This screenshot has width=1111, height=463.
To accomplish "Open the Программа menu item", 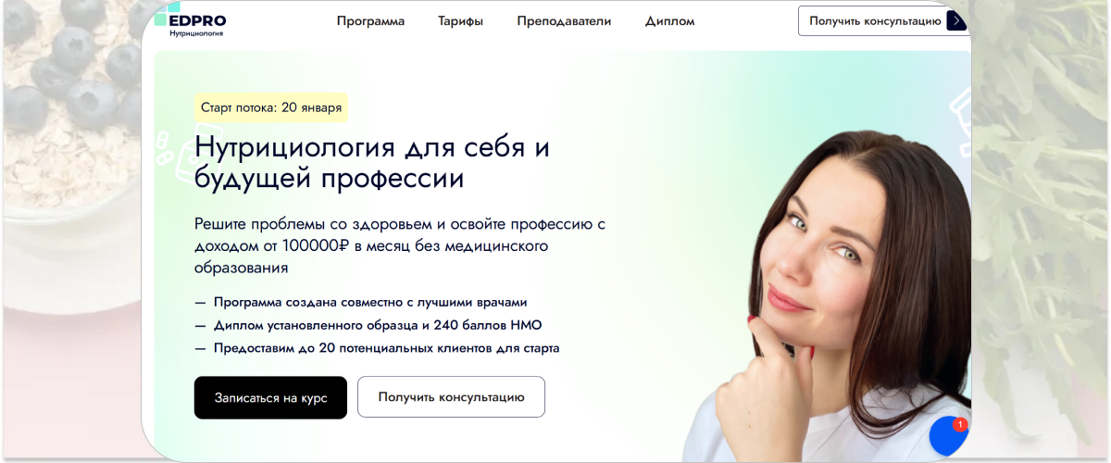I will (x=370, y=21).
